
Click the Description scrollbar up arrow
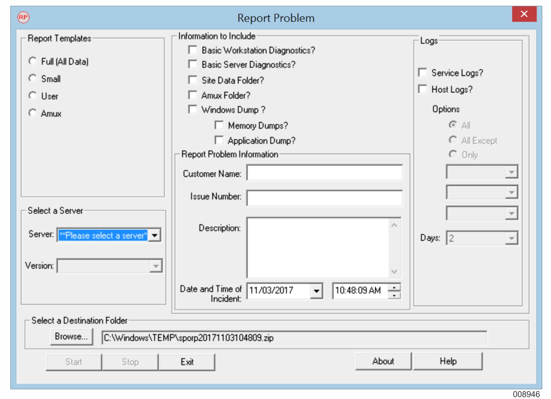coord(394,225)
